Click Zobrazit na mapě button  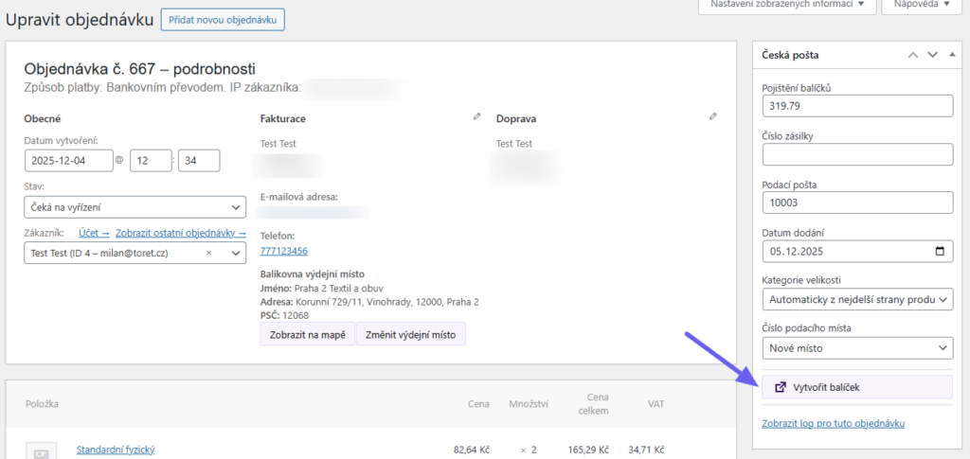[307, 335]
